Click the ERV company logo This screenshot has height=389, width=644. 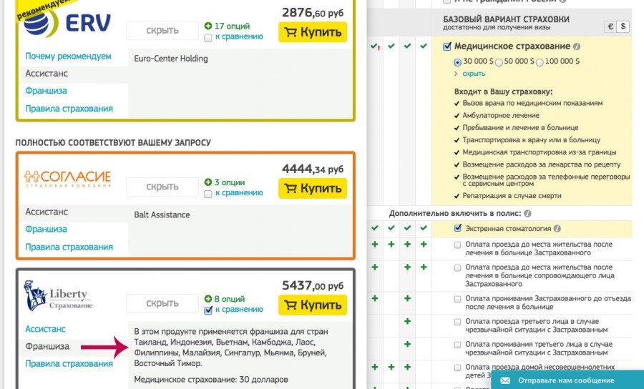67,23
